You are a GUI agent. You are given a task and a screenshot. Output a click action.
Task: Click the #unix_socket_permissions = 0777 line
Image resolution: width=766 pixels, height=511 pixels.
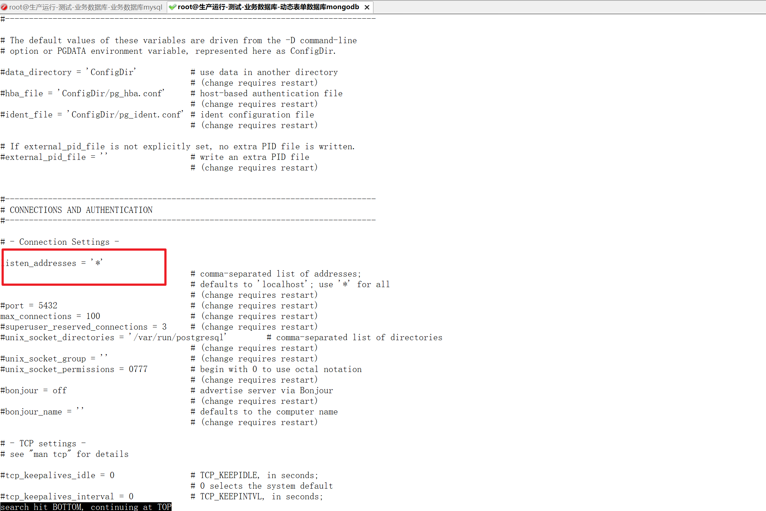[74, 369]
